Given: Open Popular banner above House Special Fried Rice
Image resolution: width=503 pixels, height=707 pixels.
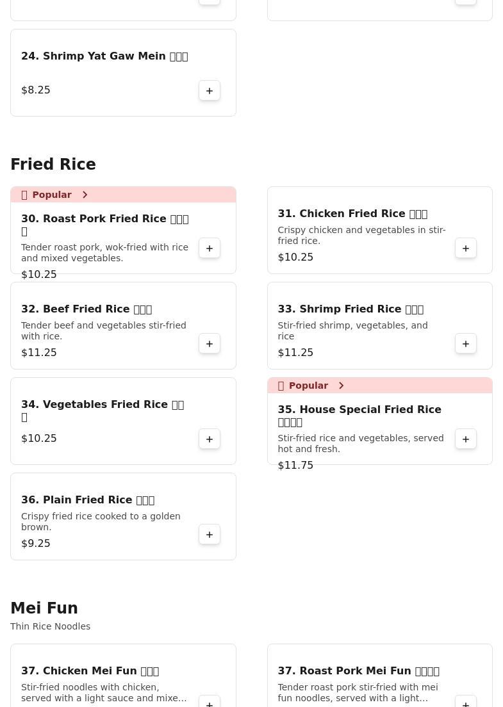Looking at the screenshot, I should tap(308, 386).
